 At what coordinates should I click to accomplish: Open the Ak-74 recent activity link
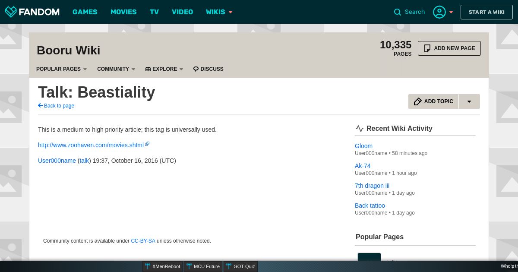363,166
